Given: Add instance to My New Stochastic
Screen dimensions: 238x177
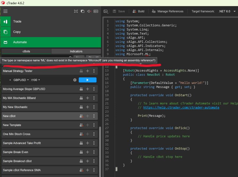Looking at the screenshot, I should [87, 107].
